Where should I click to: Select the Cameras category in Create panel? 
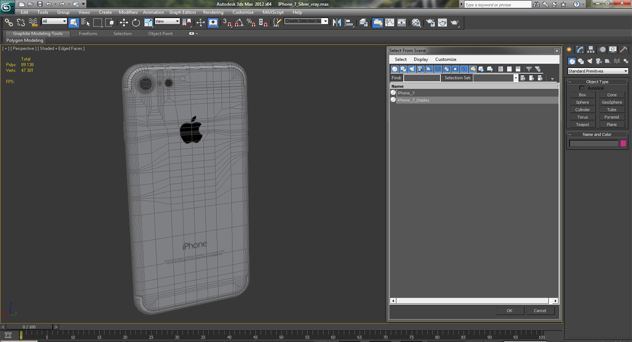(x=599, y=61)
